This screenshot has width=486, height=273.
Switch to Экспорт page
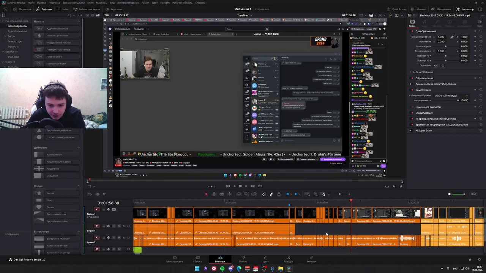[311, 259]
